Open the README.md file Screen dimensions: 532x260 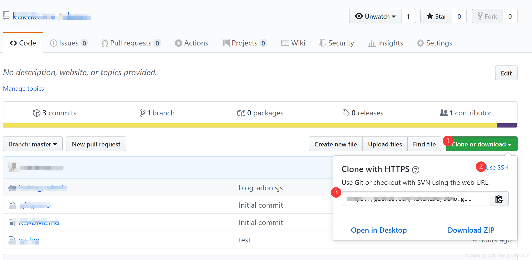(x=39, y=223)
